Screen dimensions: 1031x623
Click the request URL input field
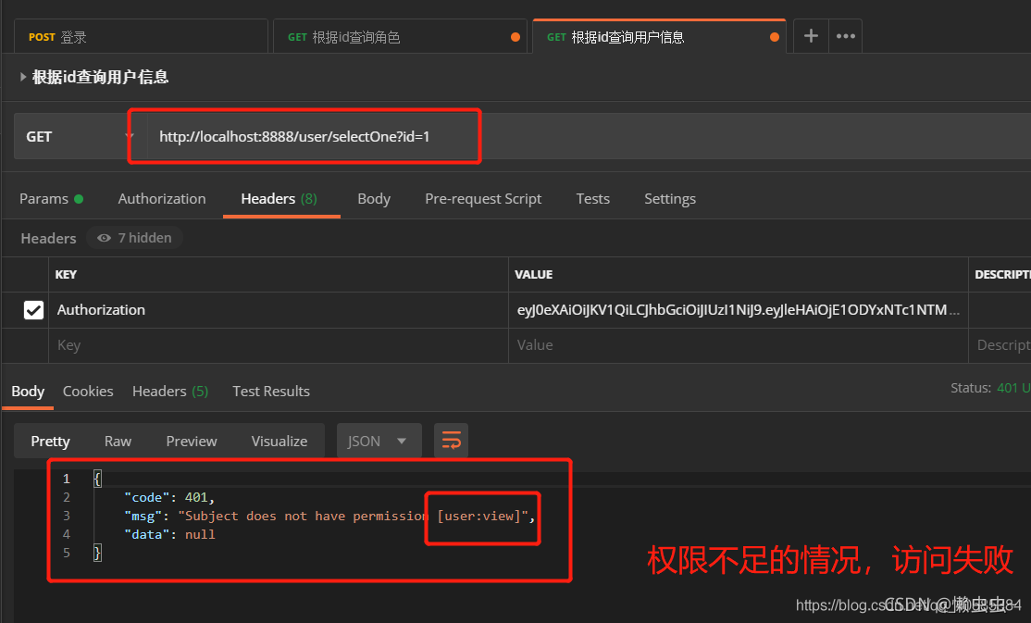tap(591, 136)
